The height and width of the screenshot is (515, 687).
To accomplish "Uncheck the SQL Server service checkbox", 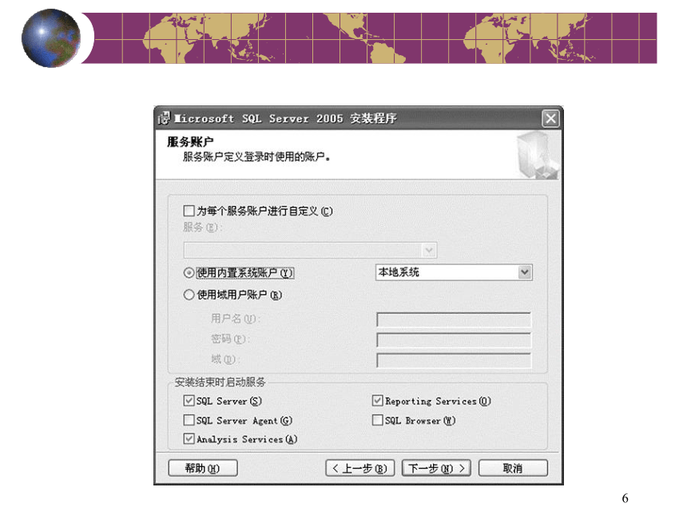I will 189,401.
